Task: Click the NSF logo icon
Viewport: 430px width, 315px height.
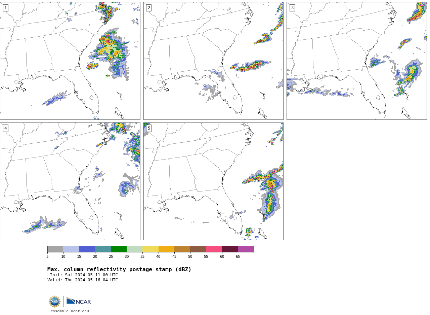Action: (55, 302)
